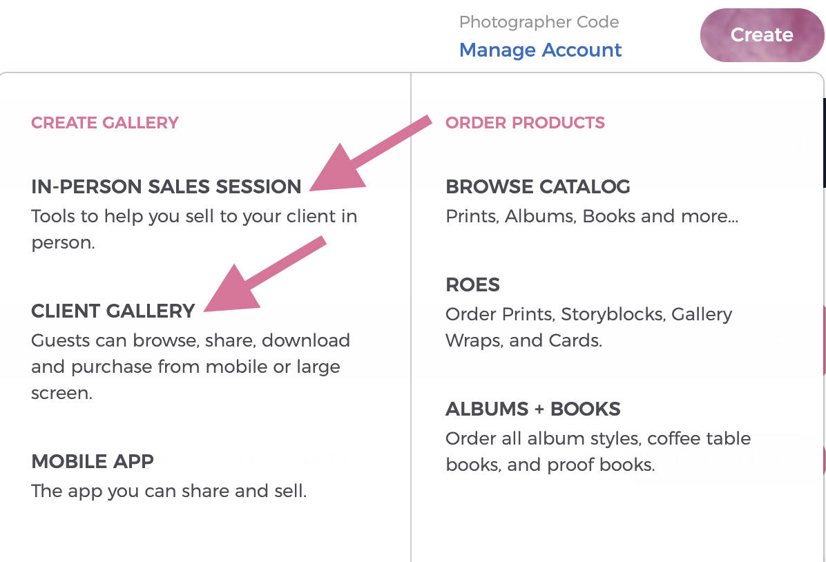This screenshot has height=562, width=826.
Task: Click the Create Gallery section heading
Action: [x=105, y=123]
